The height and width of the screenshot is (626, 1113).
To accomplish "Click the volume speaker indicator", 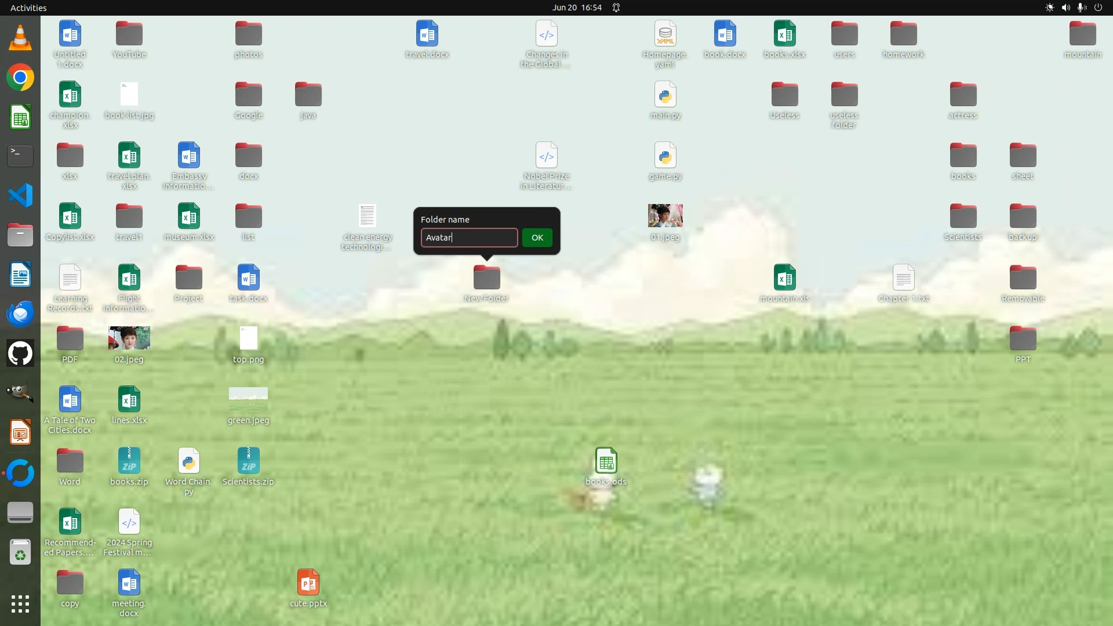I will click(x=1065, y=8).
